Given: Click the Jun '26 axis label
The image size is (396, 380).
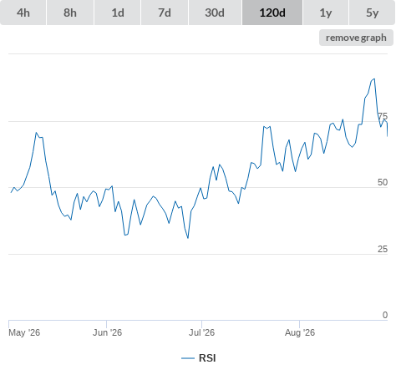Looking at the screenshot, I should 107,332.
